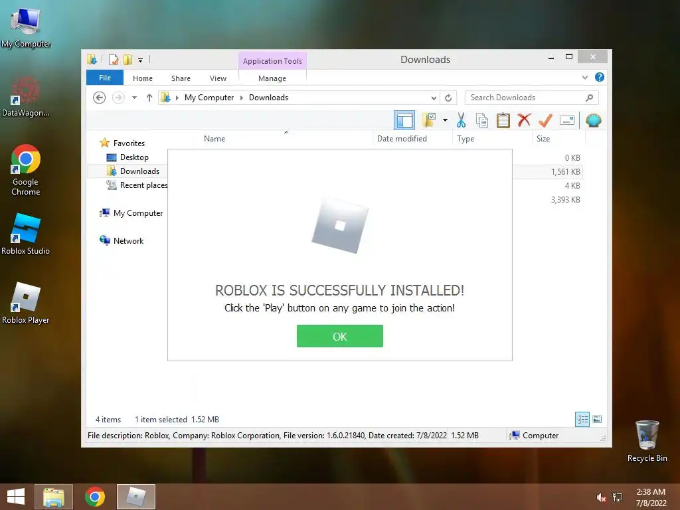Image resolution: width=680 pixels, height=510 pixels.
Task: Click New Folder quick access icon
Action: (x=128, y=59)
